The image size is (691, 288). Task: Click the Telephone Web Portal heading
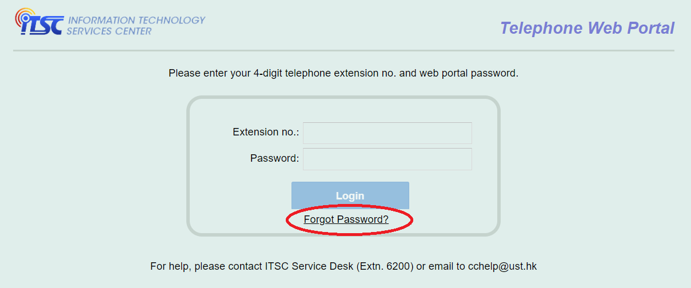point(587,28)
